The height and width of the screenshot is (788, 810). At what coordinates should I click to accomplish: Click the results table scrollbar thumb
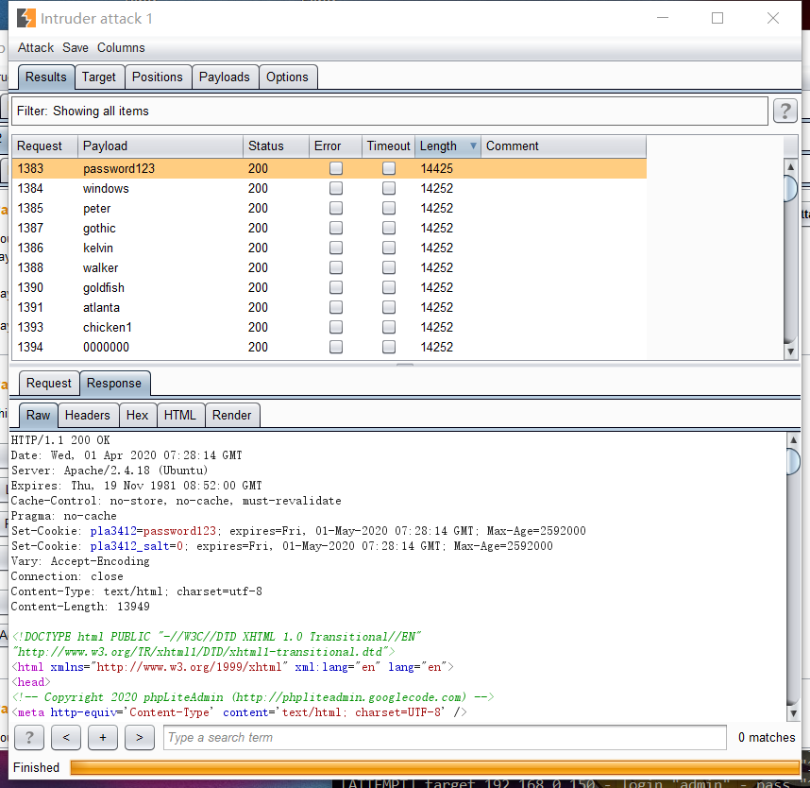coord(790,188)
